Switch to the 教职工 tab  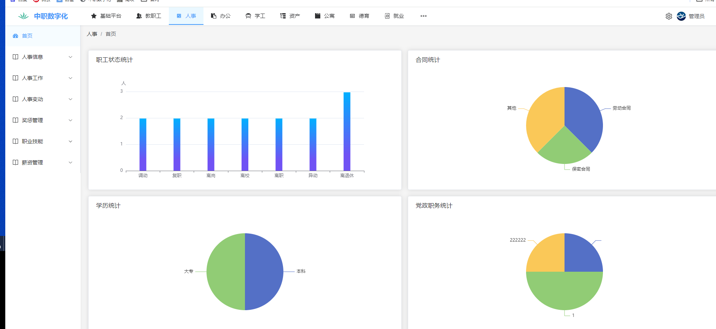coord(149,16)
